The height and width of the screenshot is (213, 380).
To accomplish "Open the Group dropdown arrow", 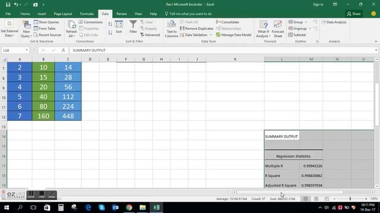I will tap(306, 22).
